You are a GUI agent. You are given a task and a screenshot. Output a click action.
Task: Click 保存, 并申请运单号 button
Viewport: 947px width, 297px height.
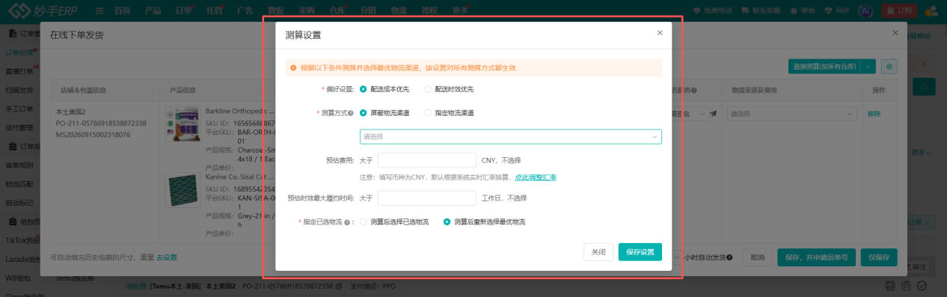point(816,257)
